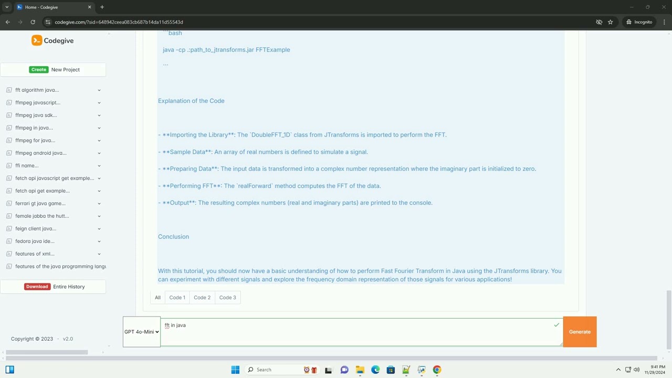The height and width of the screenshot is (378, 672).
Task: Switch to the Code 3 tab
Action: [x=227, y=298]
